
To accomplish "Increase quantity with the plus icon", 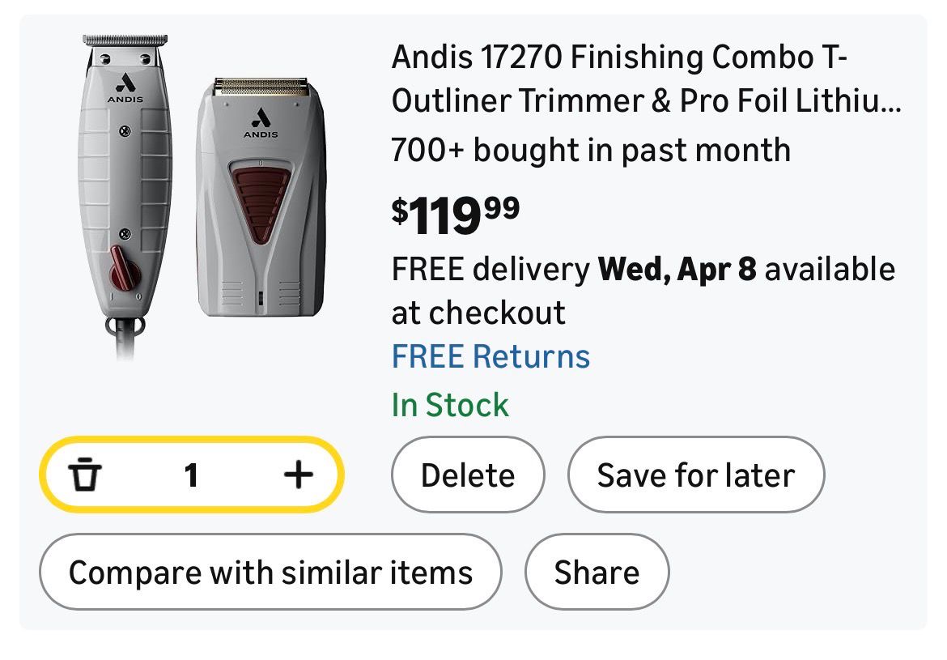I will pos(298,475).
